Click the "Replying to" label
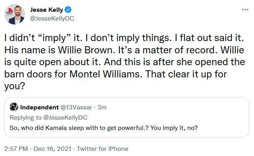This screenshot has width=254, height=156. [25, 118]
